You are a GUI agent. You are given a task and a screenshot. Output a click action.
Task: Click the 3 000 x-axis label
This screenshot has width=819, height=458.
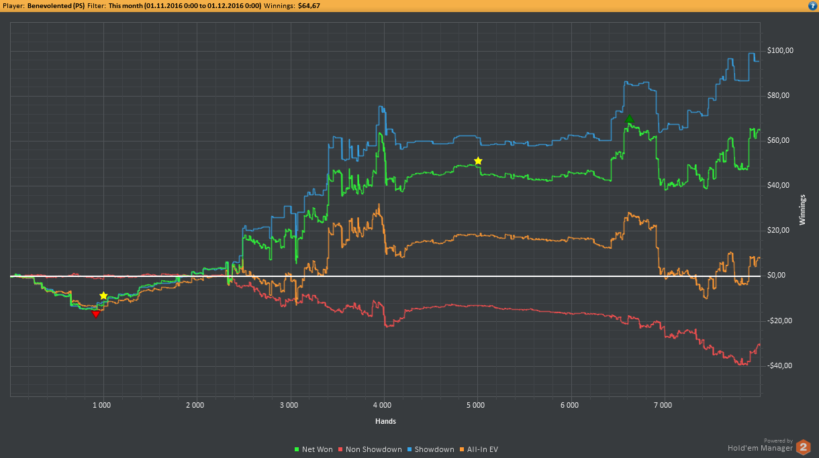coord(289,405)
